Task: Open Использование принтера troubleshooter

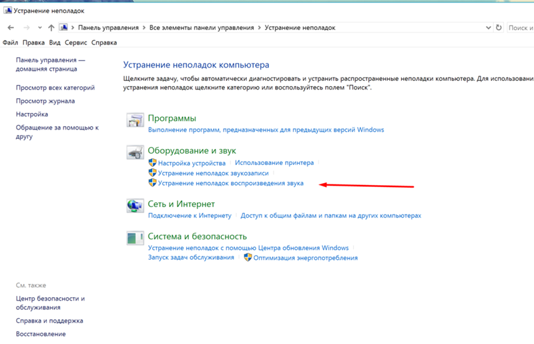Action: click(x=274, y=162)
